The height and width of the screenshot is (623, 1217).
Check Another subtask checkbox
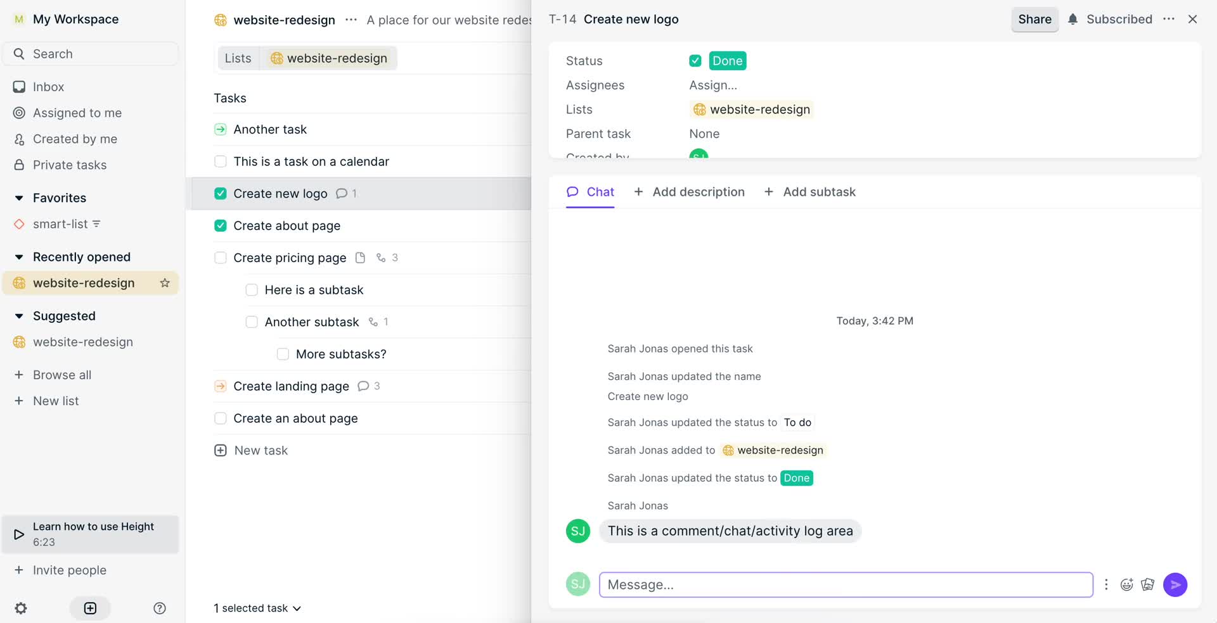point(252,322)
